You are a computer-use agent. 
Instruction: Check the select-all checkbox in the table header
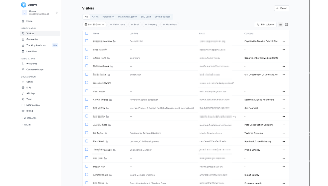click(87, 33)
